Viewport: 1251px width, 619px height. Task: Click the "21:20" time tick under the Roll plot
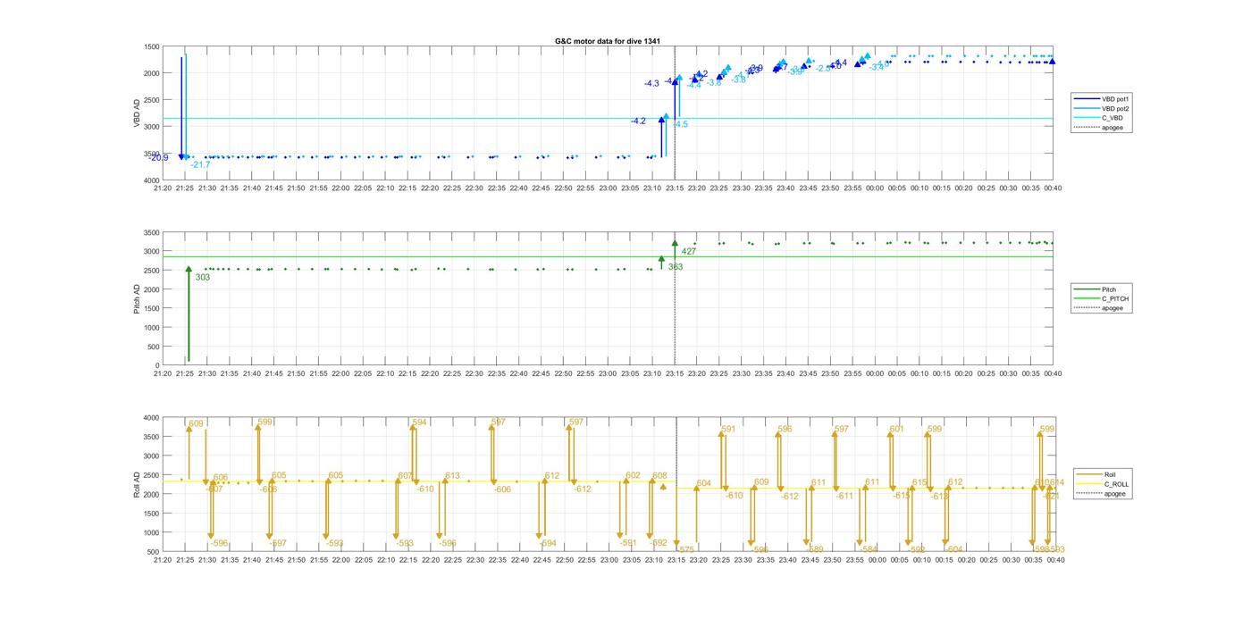click(163, 560)
